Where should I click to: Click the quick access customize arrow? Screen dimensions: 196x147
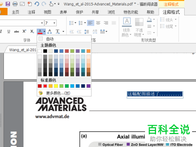coord(58,4)
